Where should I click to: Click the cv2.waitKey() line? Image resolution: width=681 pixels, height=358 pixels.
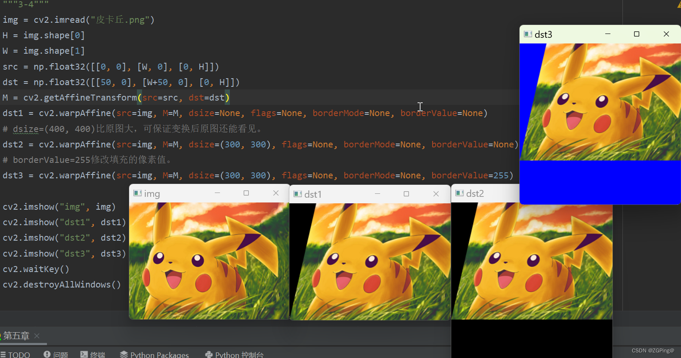(x=36, y=269)
